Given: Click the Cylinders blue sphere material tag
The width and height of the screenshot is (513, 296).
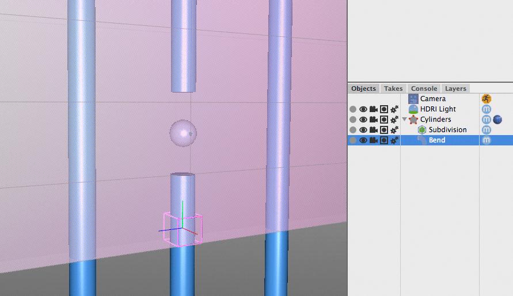Looking at the screenshot, I should tap(497, 120).
